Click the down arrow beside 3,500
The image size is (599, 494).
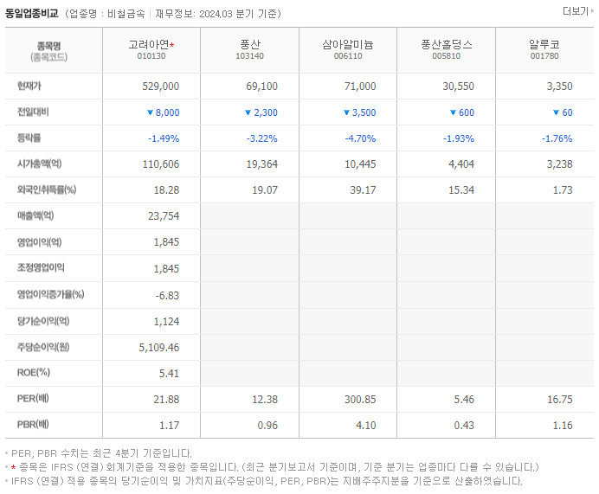pos(346,112)
